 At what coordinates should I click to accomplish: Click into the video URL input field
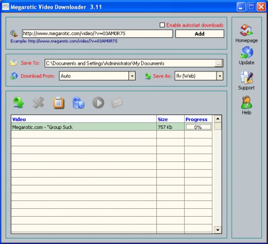point(97,34)
